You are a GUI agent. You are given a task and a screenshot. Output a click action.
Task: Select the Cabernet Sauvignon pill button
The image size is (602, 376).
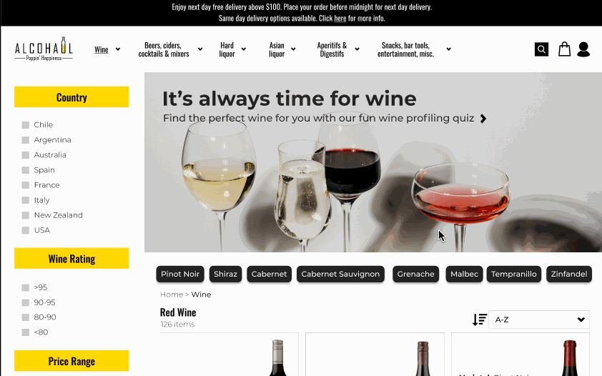click(x=340, y=274)
